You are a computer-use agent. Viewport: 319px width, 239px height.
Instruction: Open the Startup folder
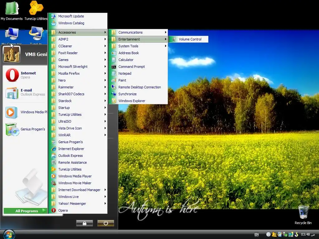coord(78,108)
